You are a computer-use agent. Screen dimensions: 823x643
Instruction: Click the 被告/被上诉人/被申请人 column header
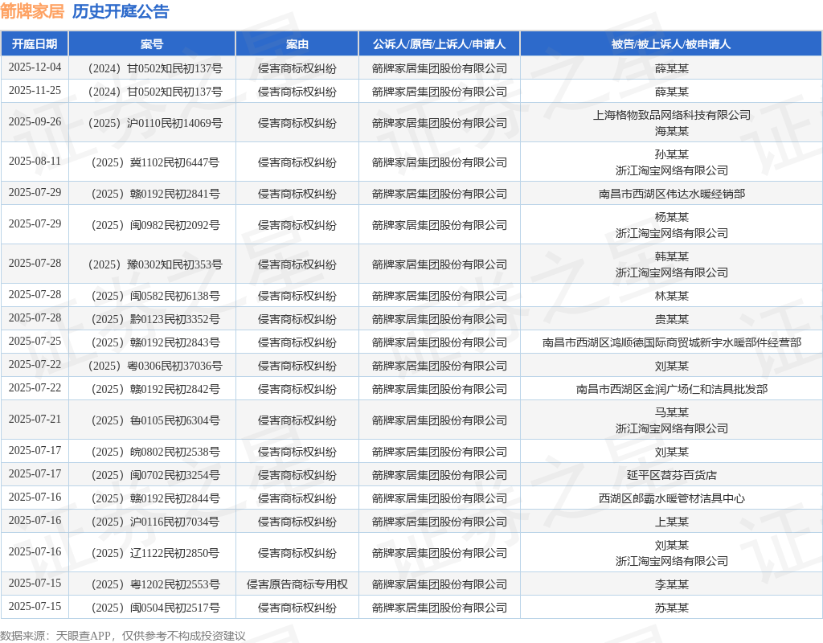[x=671, y=44]
